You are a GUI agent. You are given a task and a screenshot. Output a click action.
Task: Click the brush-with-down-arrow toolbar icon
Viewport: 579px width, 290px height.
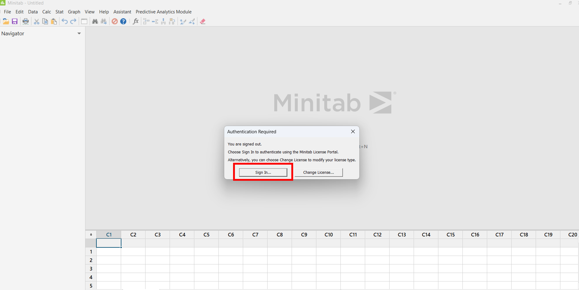[192, 21]
